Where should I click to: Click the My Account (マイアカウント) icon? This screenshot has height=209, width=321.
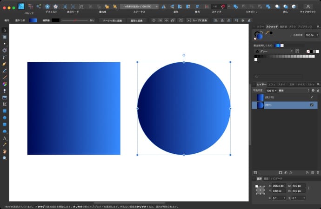(308, 7)
